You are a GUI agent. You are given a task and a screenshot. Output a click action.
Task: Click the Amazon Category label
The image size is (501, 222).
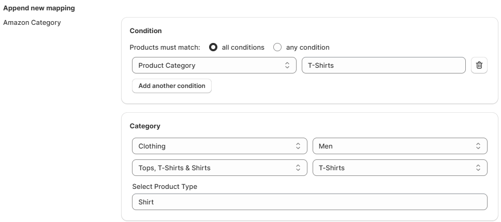click(x=32, y=23)
